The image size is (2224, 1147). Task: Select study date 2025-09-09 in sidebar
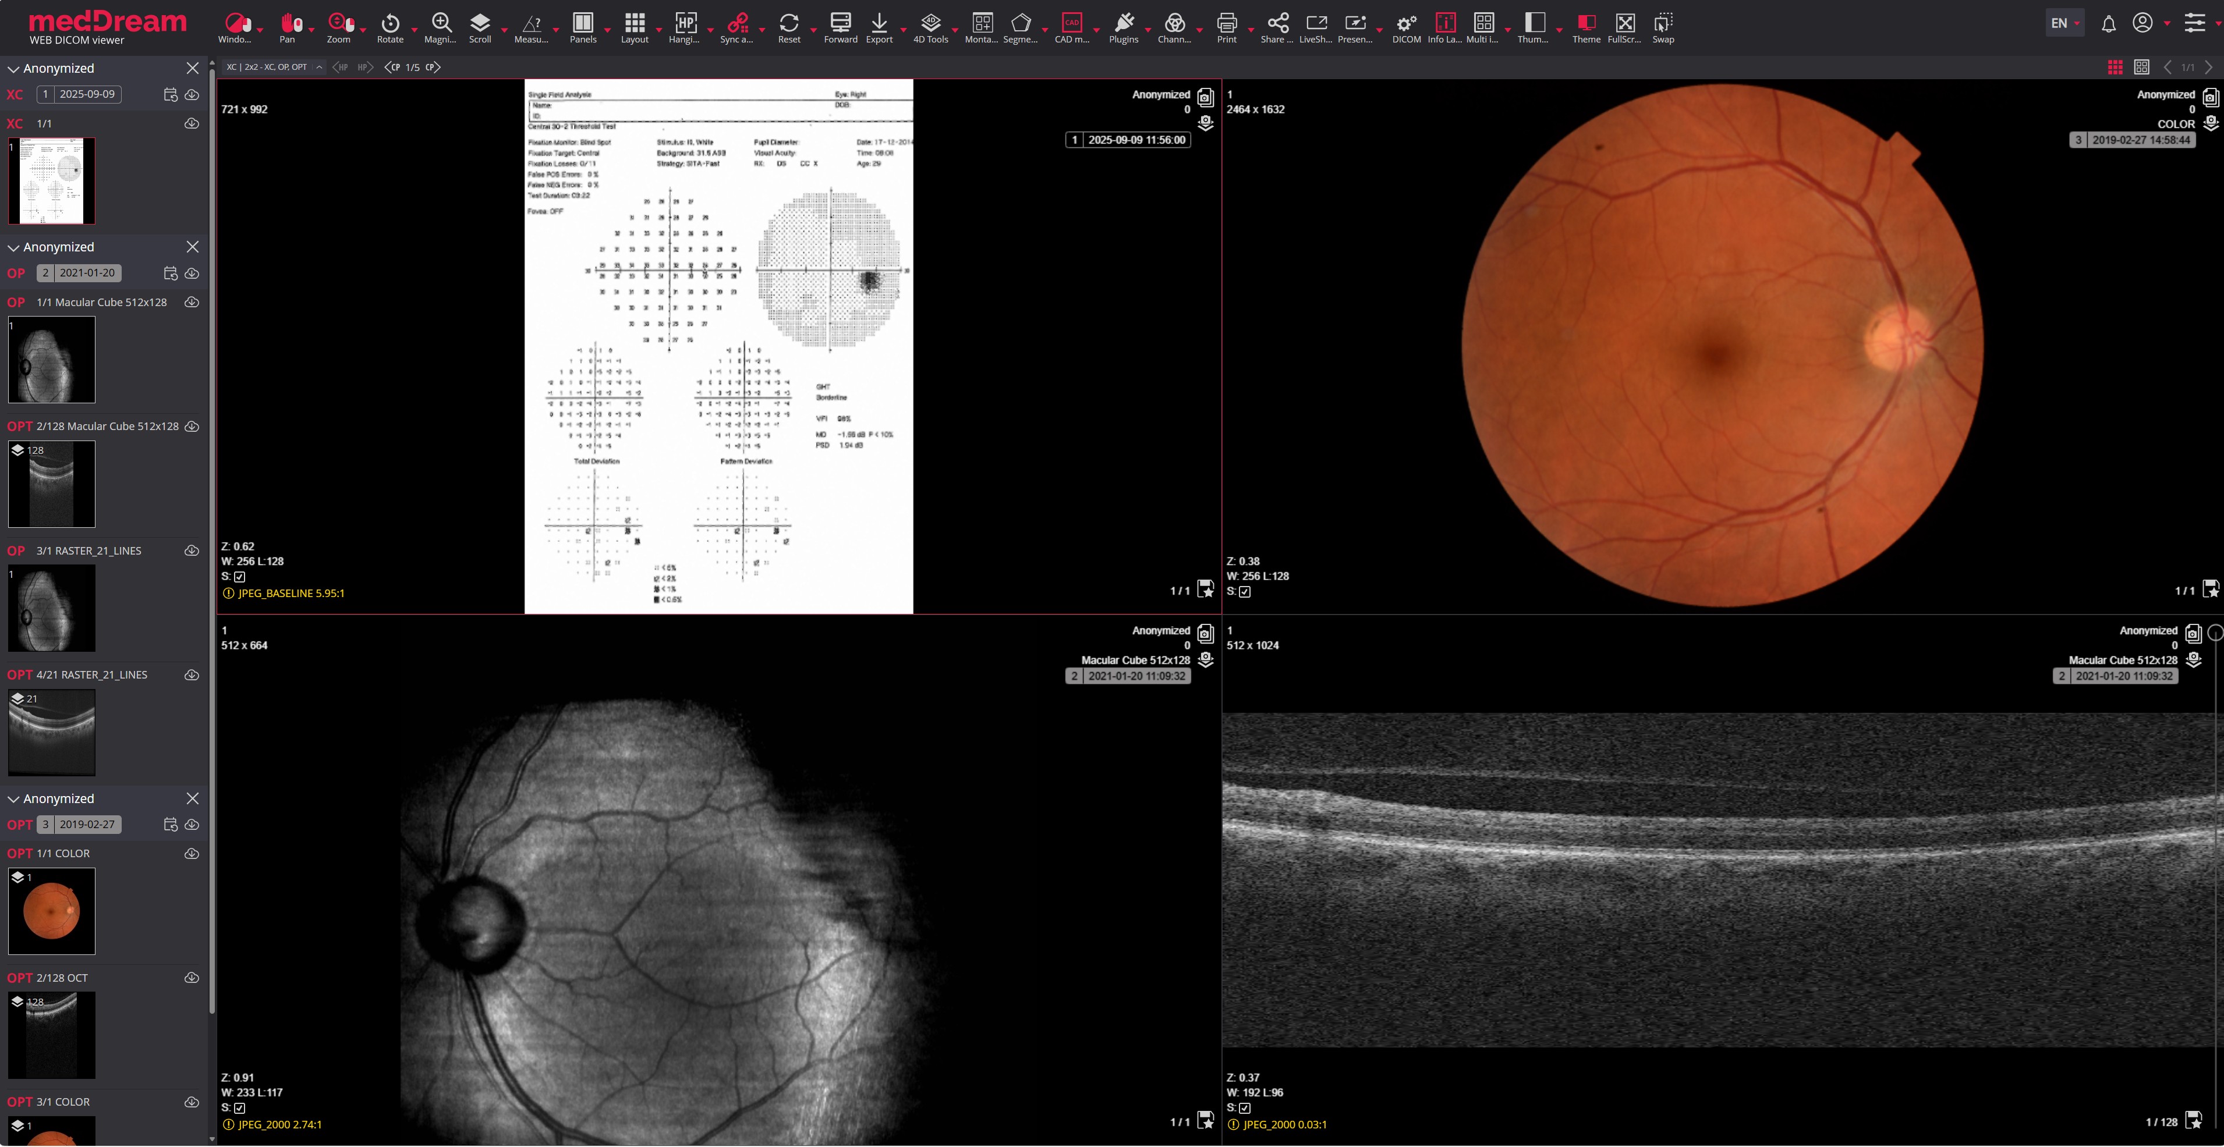point(79,94)
